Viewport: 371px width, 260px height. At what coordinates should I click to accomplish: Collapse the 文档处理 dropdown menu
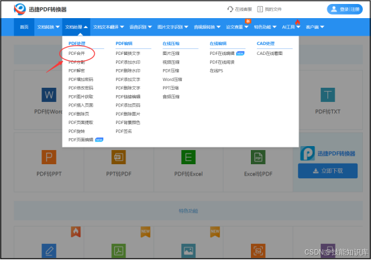(76, 27)
